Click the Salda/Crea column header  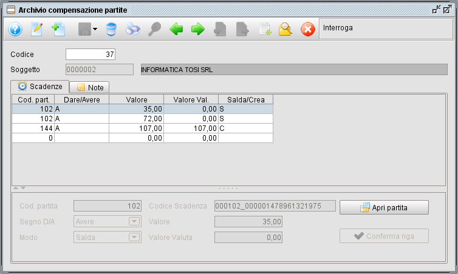coord(245,99)
